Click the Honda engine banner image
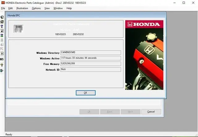198x137 pixels. pos(144,55)
